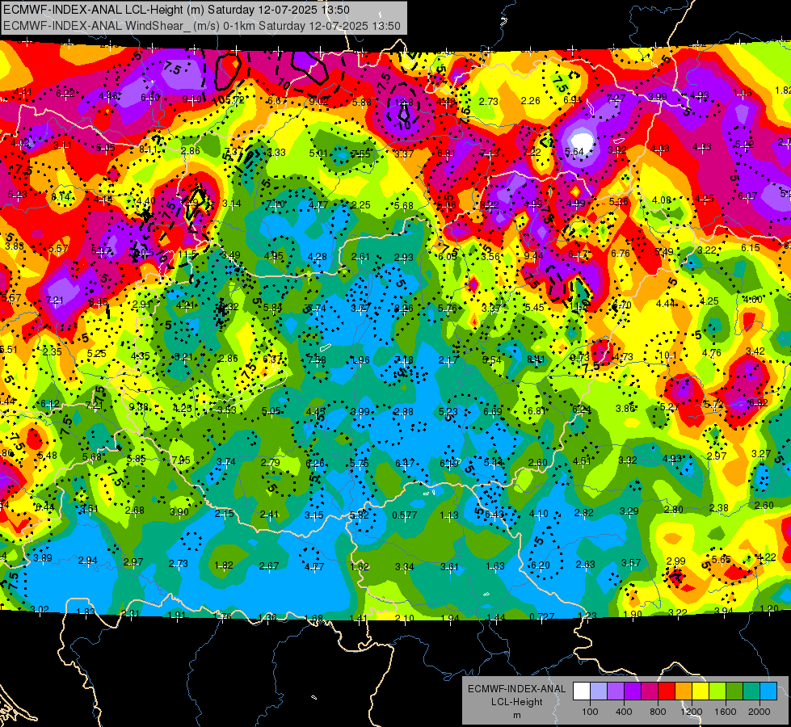Click the 10.1 wind shear value
791x727 pixels.
pos(667,355)
